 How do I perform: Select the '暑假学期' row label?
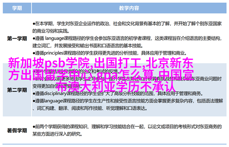click(x=17, y=130)
